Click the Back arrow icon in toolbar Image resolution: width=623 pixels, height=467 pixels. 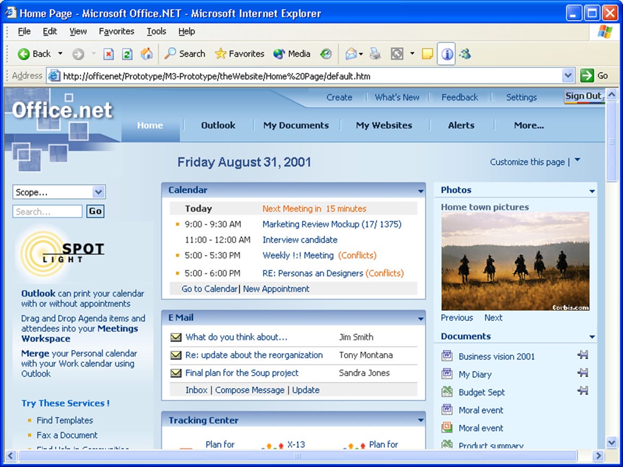click(x=23, y=54)
